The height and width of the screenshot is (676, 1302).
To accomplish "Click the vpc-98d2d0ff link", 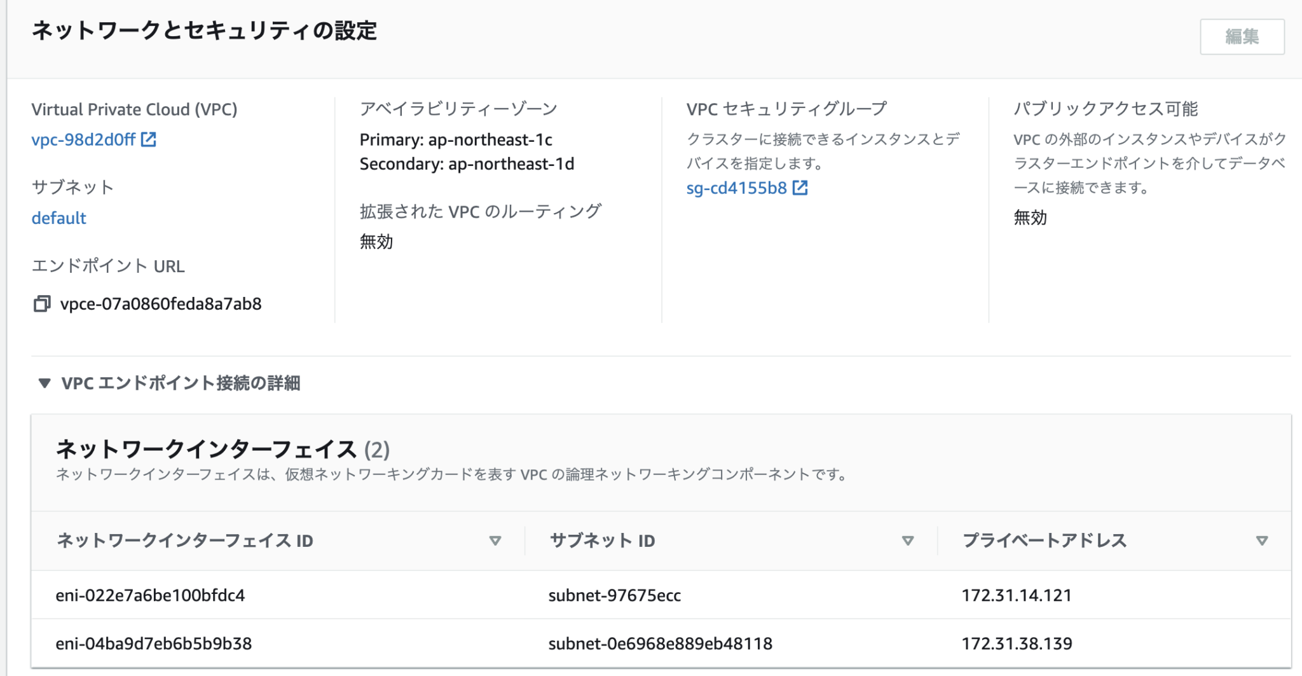I will point(83,140).
